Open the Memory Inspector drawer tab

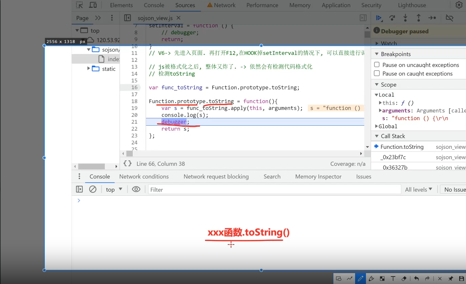[318, 176]
